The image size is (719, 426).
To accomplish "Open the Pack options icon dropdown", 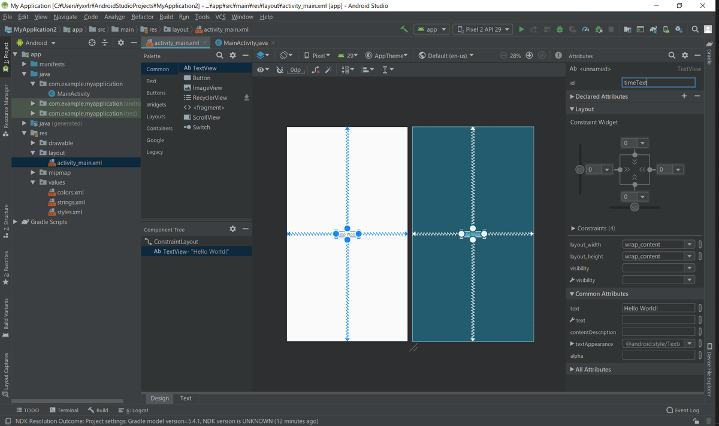I will coord(348,70).
